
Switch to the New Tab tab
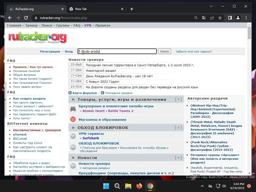(x=96, y=9)
